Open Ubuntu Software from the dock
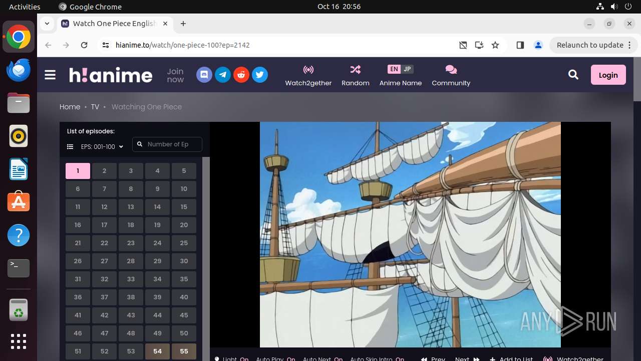The image size is (641, 361). [x=19, y=203]
